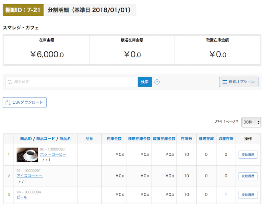
Task: Click product code 90 - 10000090
Action: tap(52, 149)
